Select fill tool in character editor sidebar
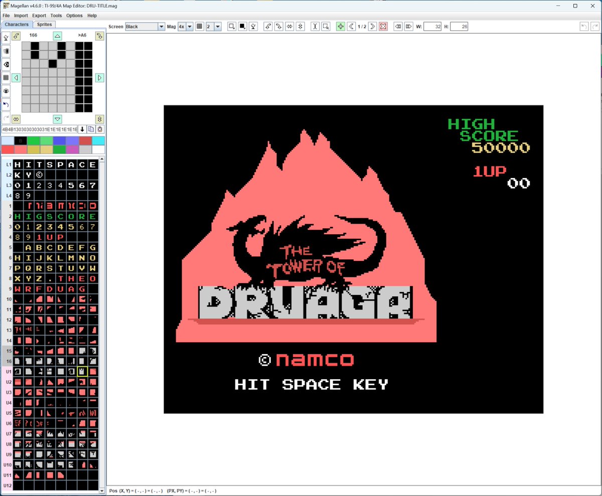602x496 pixels. (x=6, y=37)
